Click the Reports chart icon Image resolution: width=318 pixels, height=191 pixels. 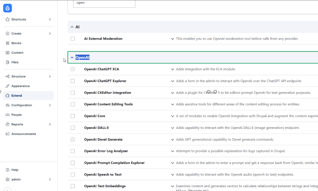(8, 124)
